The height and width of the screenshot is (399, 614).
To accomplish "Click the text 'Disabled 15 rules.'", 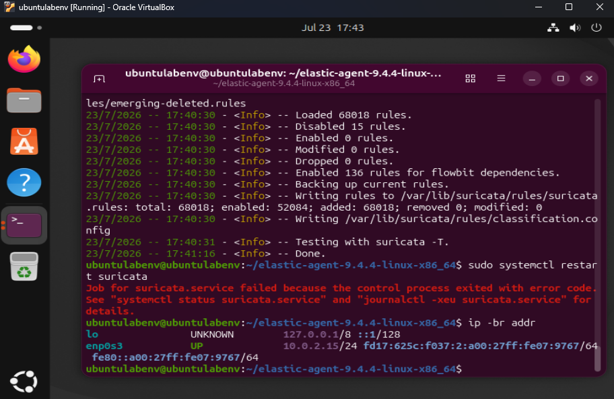I will (x=350, y=126).
